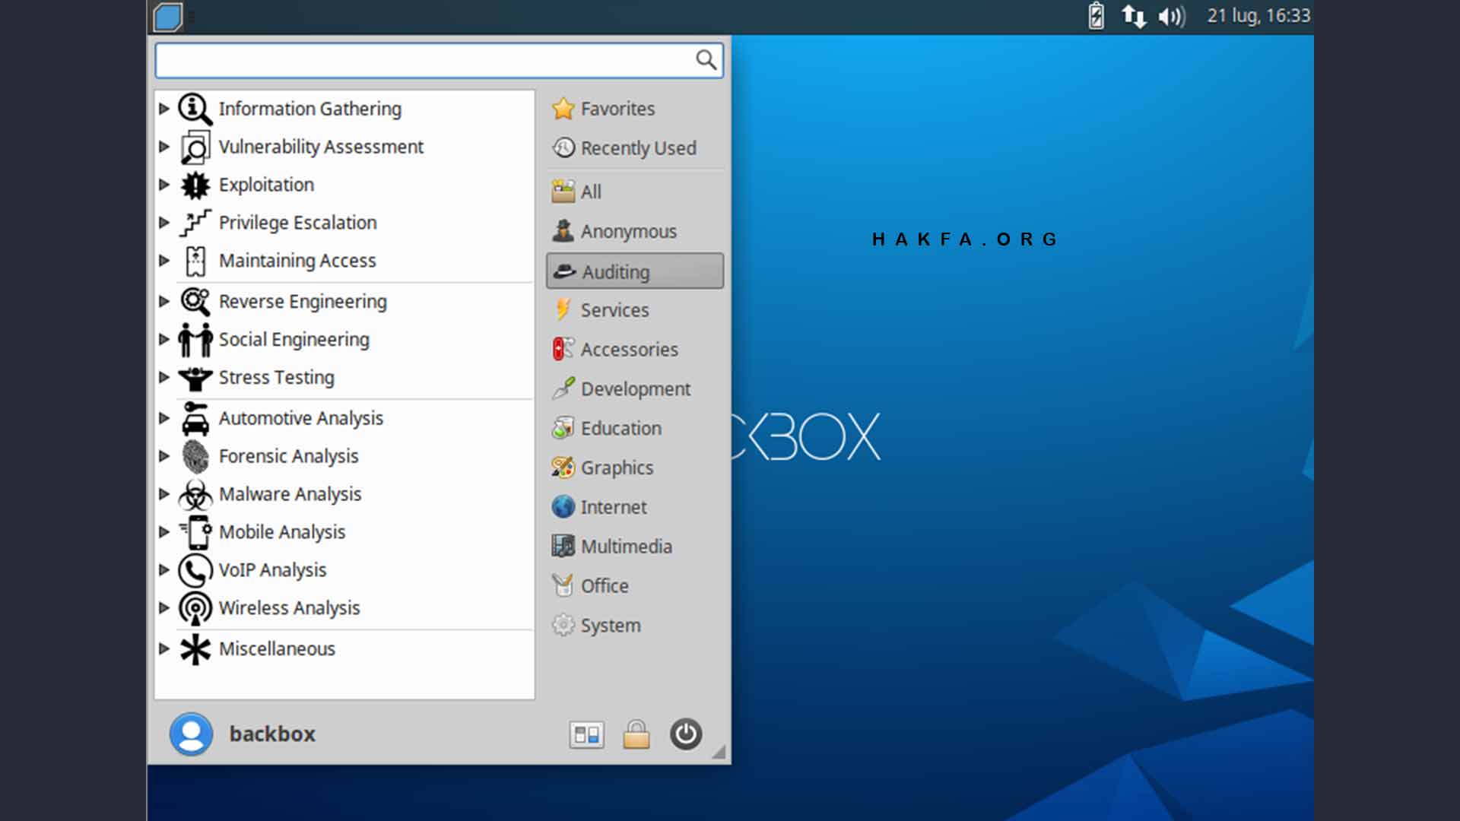The height and width of the screenshot is (821, 1460).
Task: Expand Forensic Analysis arrow
Action: (163, 456)
